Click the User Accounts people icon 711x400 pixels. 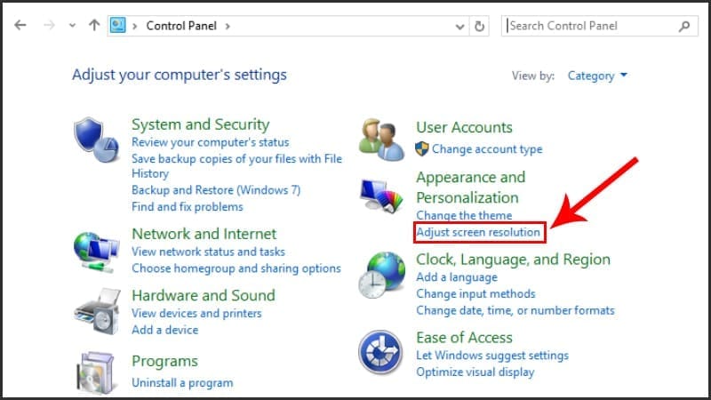coord(381,140)
